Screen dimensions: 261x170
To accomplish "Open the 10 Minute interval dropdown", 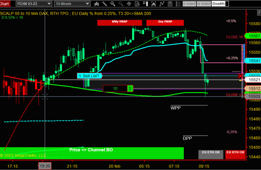I will 72,4.
